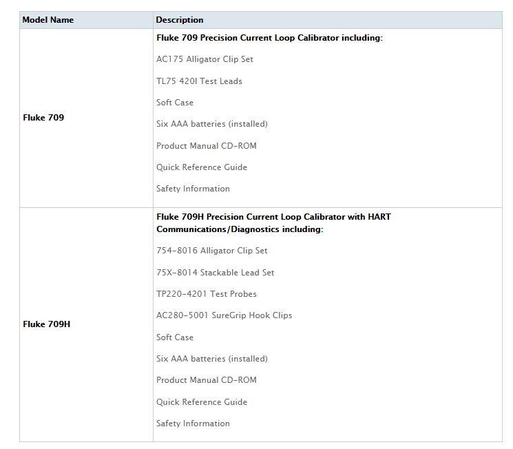Click 'TL75 420I Test Leads' text
Image resolution: width=513 pixels, height=449 pixels.
199,81
